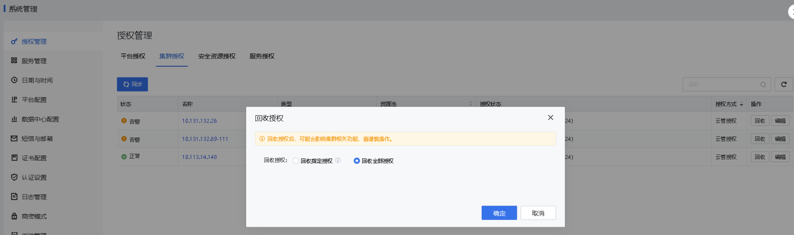Confirm with the 确定 button
The height and width of the screenshot is (235, 794).
pos(499,213)
